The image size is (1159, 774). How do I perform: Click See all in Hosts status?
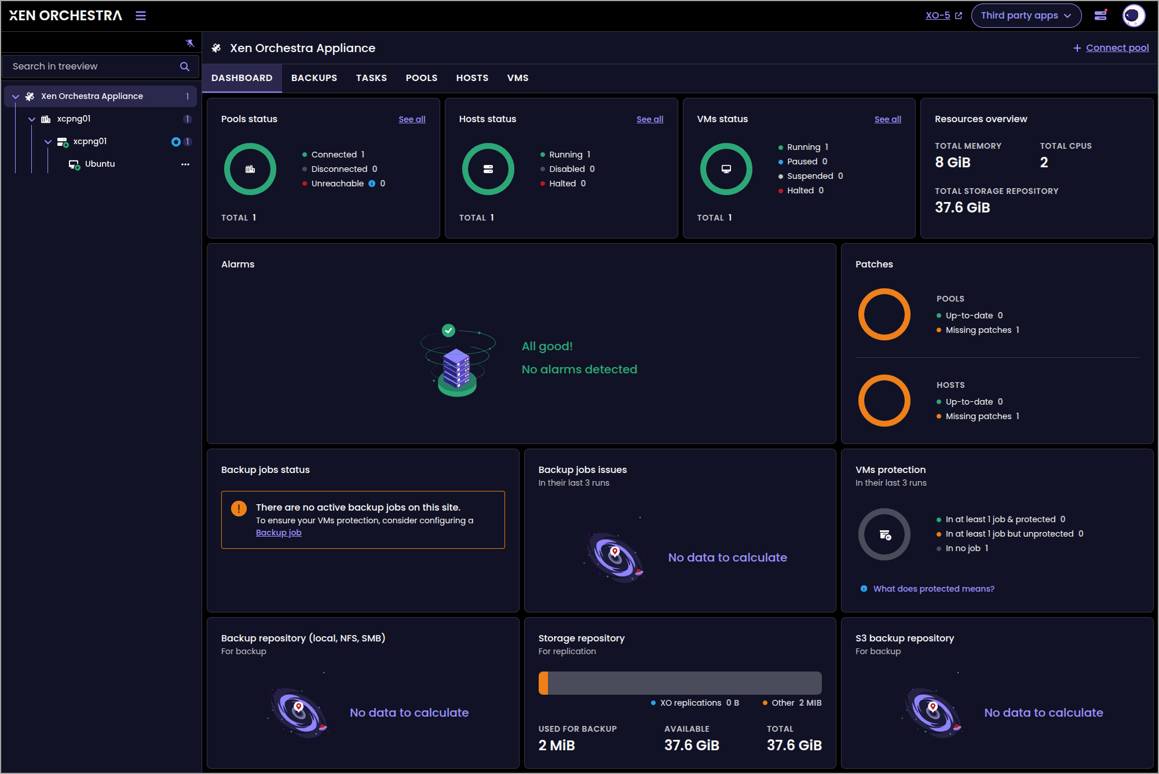click(650, 119)
